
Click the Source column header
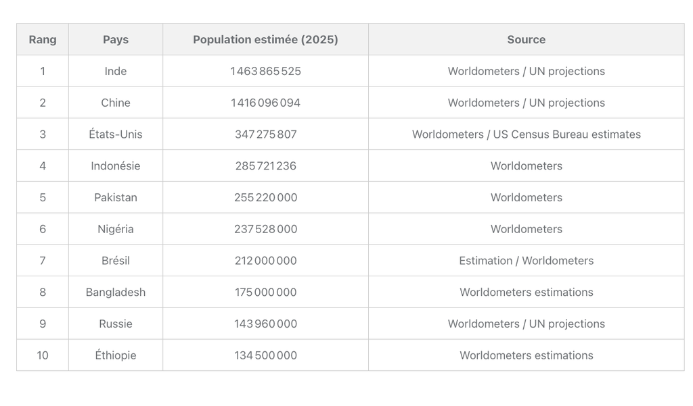[526, 39]
